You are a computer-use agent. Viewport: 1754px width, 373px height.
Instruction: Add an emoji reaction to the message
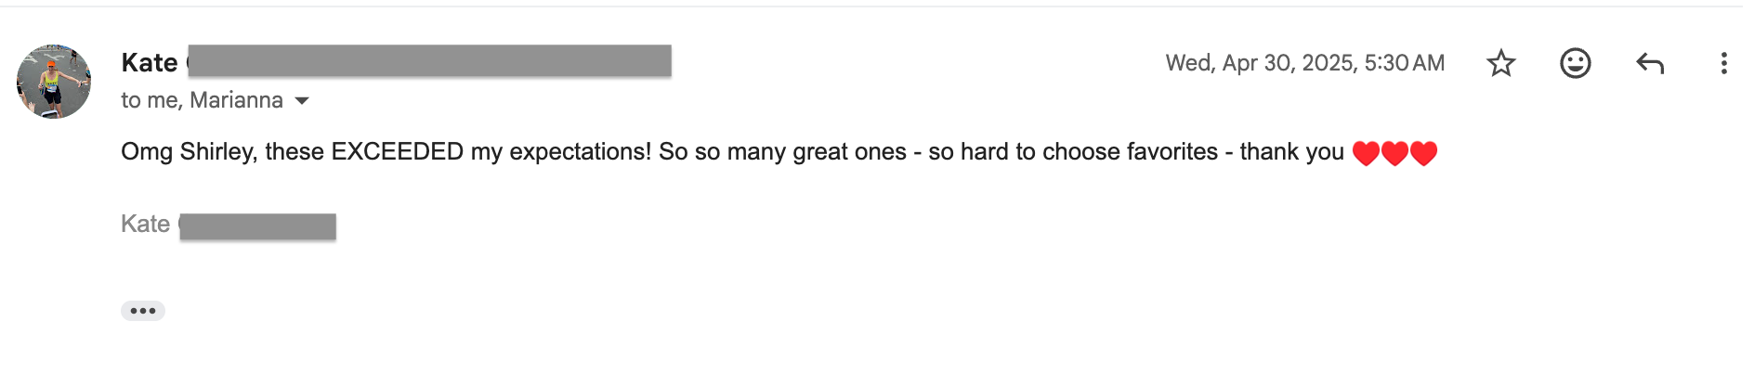pyautogui.click(x=1575, y=63)
